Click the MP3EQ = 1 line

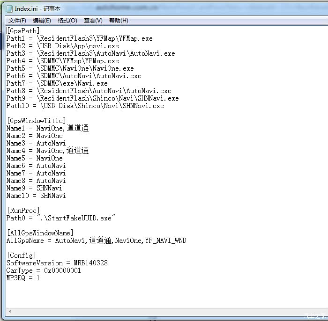tap(23, 278)
